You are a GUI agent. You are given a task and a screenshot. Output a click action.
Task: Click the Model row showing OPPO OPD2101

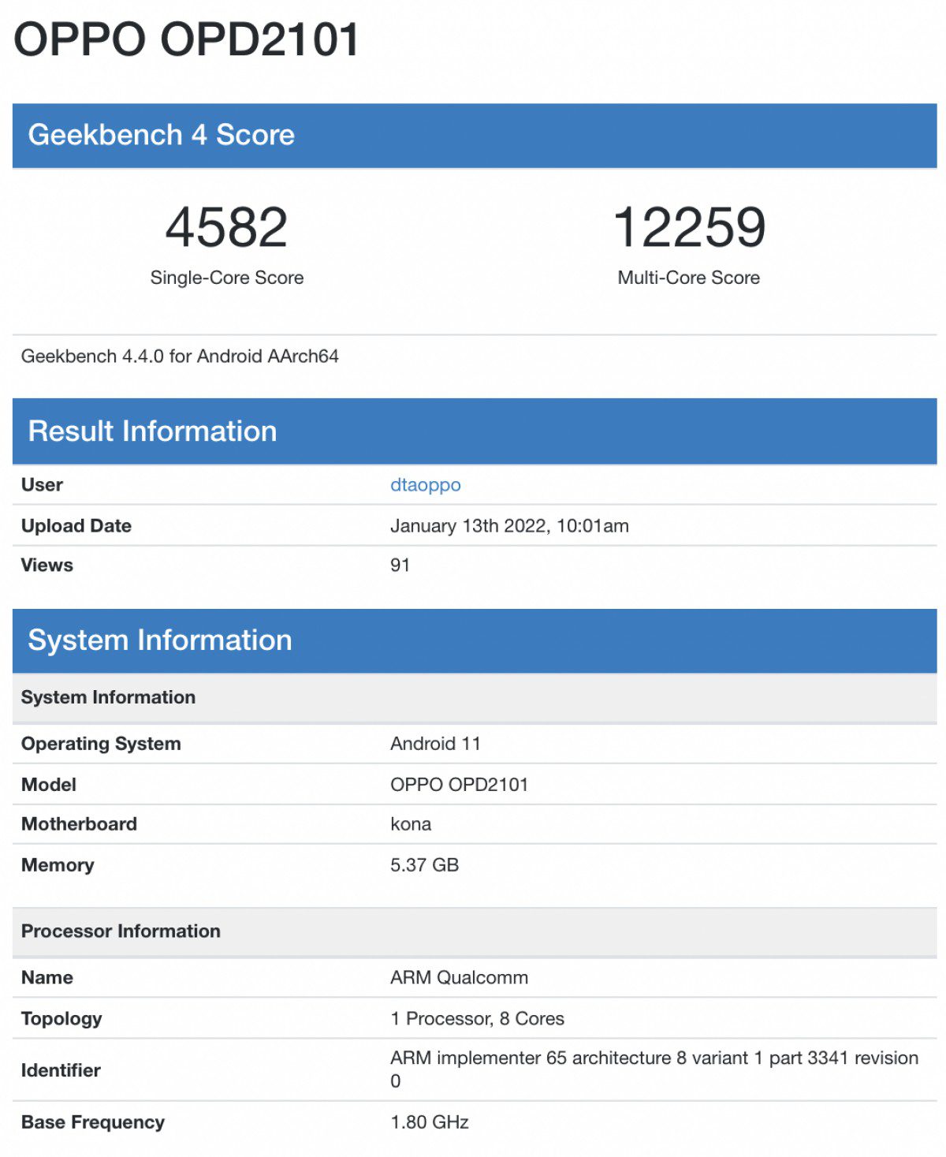click(x=461, y=784)
